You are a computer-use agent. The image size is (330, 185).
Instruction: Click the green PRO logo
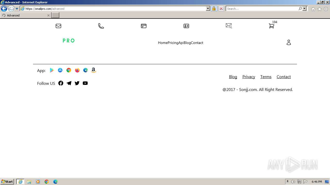click(69, 41)
